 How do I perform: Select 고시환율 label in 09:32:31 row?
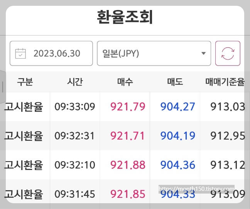tap(24, 136)
